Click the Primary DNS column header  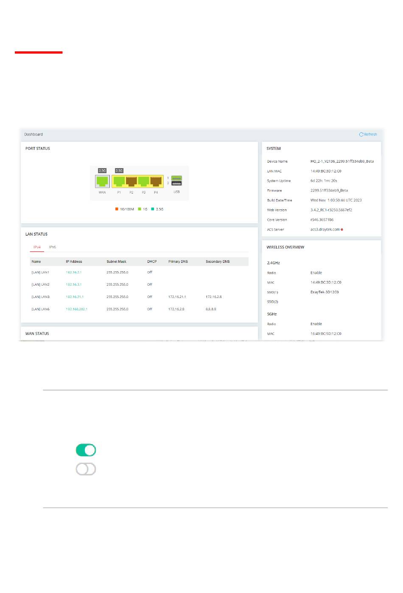178,262
